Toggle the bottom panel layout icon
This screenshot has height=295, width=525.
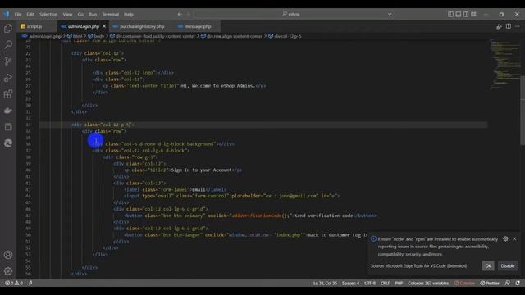click(459, 15)
